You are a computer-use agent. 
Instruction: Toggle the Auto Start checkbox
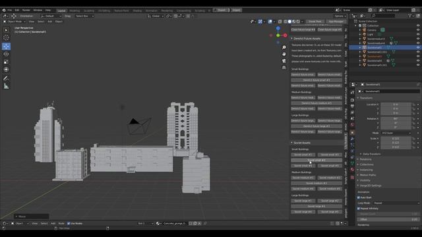(359, 197)
